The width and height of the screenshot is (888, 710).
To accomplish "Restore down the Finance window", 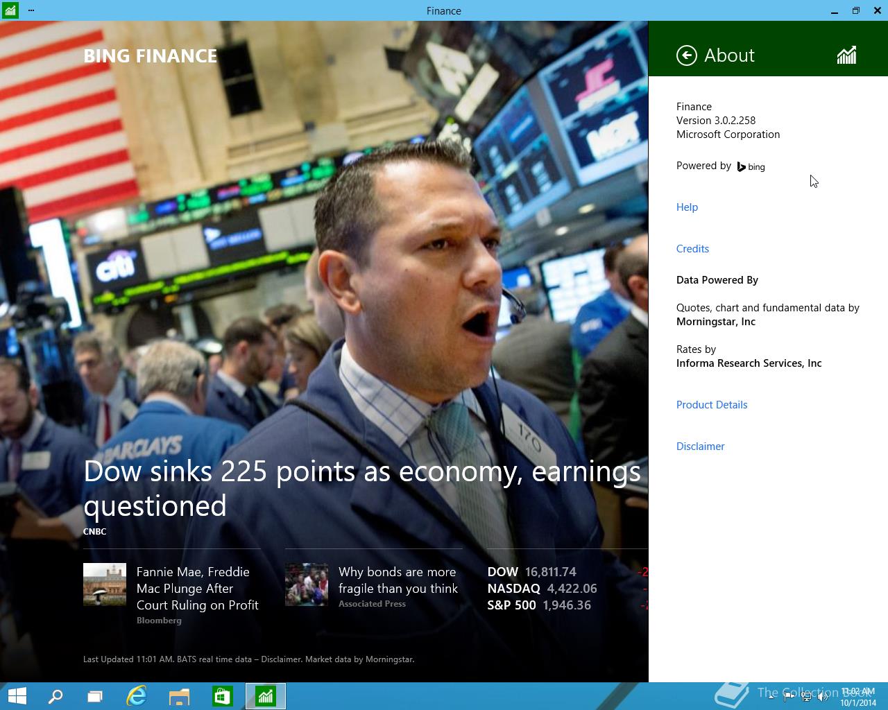I will click(x=856, y=11).
